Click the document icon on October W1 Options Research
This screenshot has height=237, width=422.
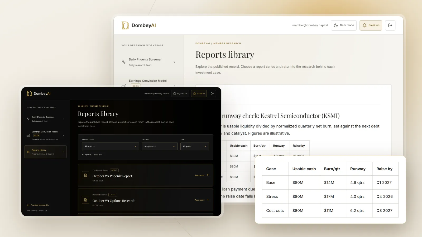(x=85, y=200)
